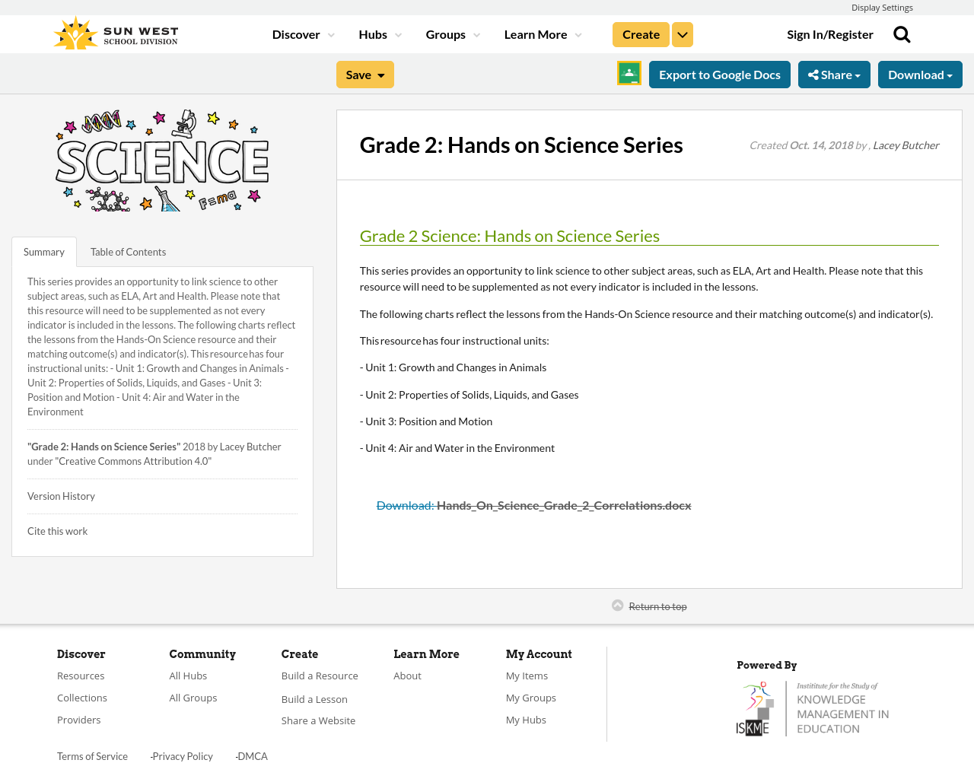Click the science illustration thumbnail
This screenshot has width=974, height=779.
coord(162,158)
